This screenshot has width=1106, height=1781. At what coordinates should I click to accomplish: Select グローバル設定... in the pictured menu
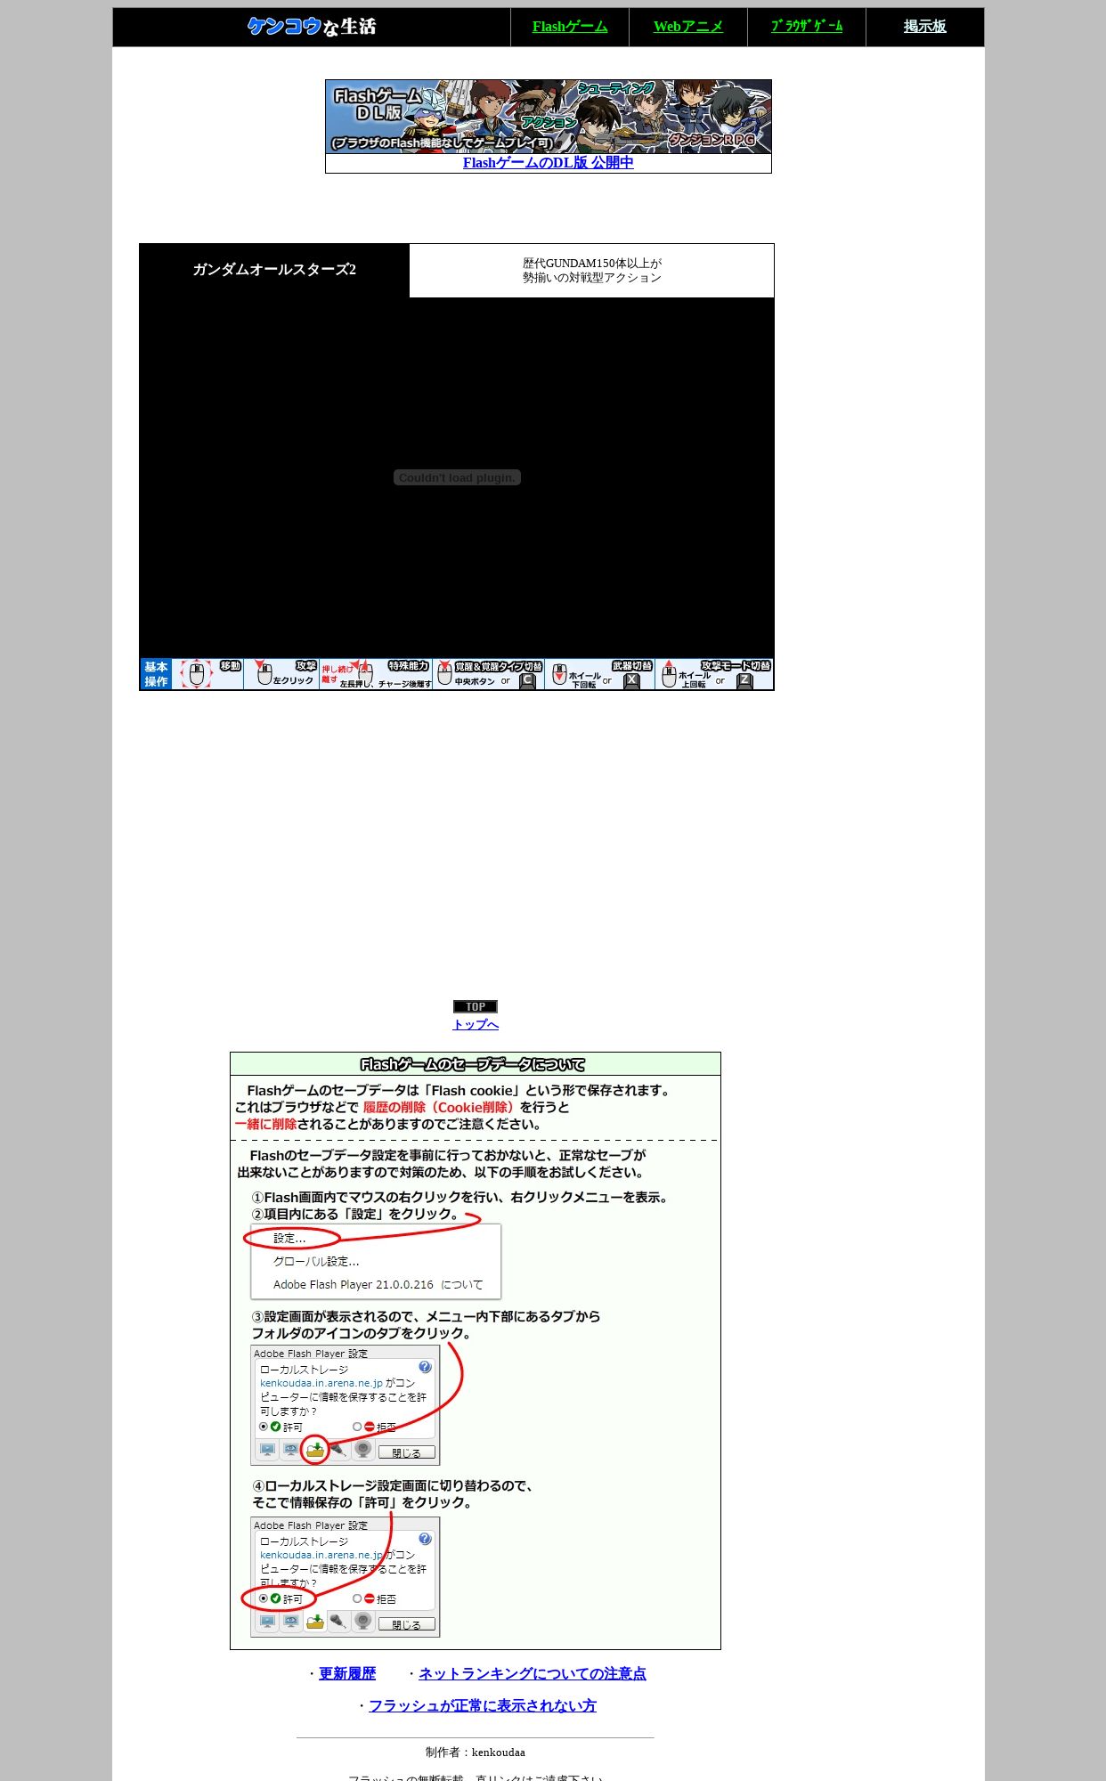pos(316,1262)
